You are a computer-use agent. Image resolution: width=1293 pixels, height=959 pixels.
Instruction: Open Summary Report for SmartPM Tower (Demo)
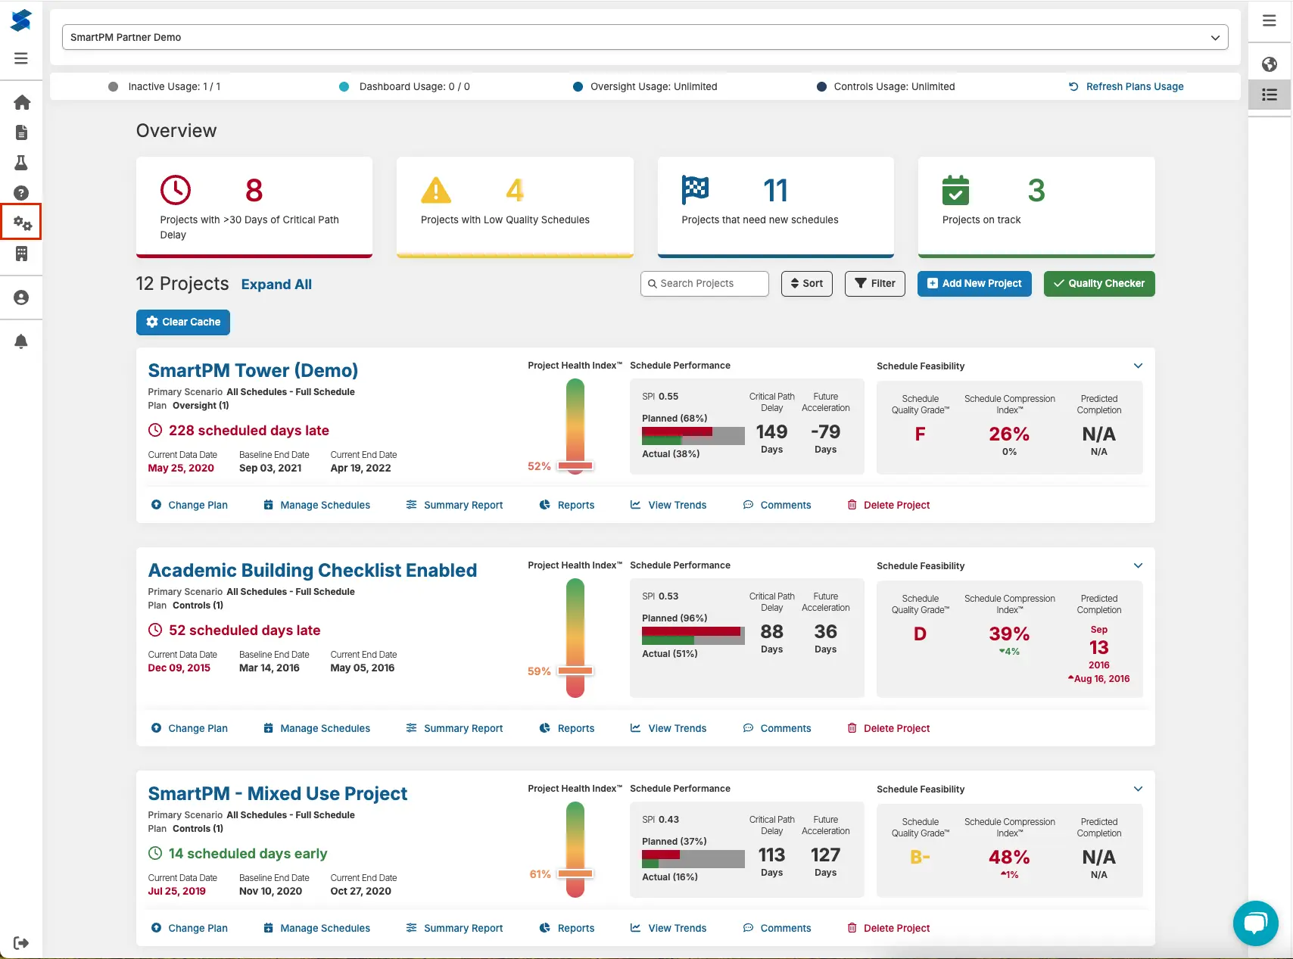click(x=454, y=505)
